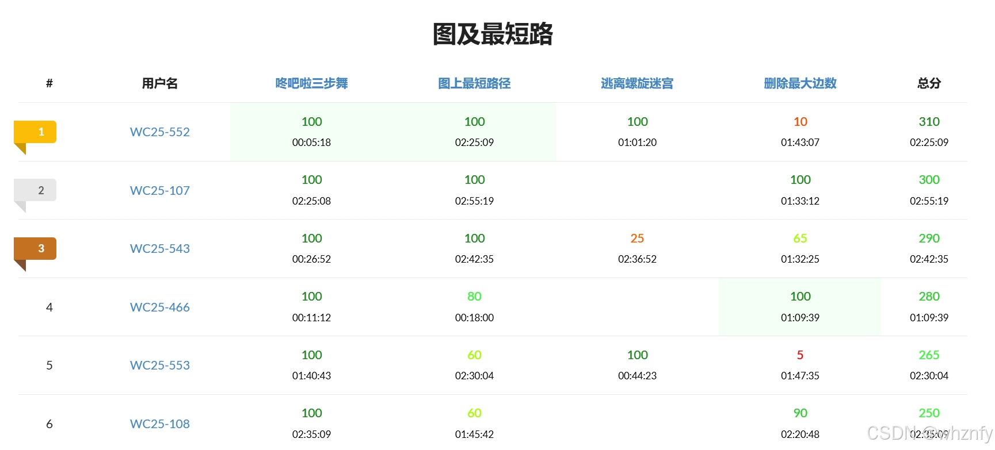This screenshot has height=450, width=995.
Task: Click the time 02:25:08
Action: 311,201
